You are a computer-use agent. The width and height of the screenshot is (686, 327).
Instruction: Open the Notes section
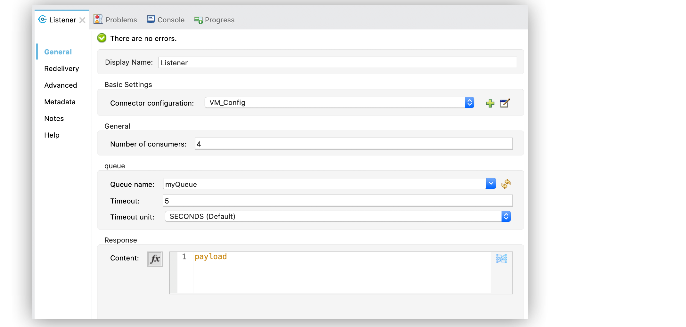click(x=53, y=118)
